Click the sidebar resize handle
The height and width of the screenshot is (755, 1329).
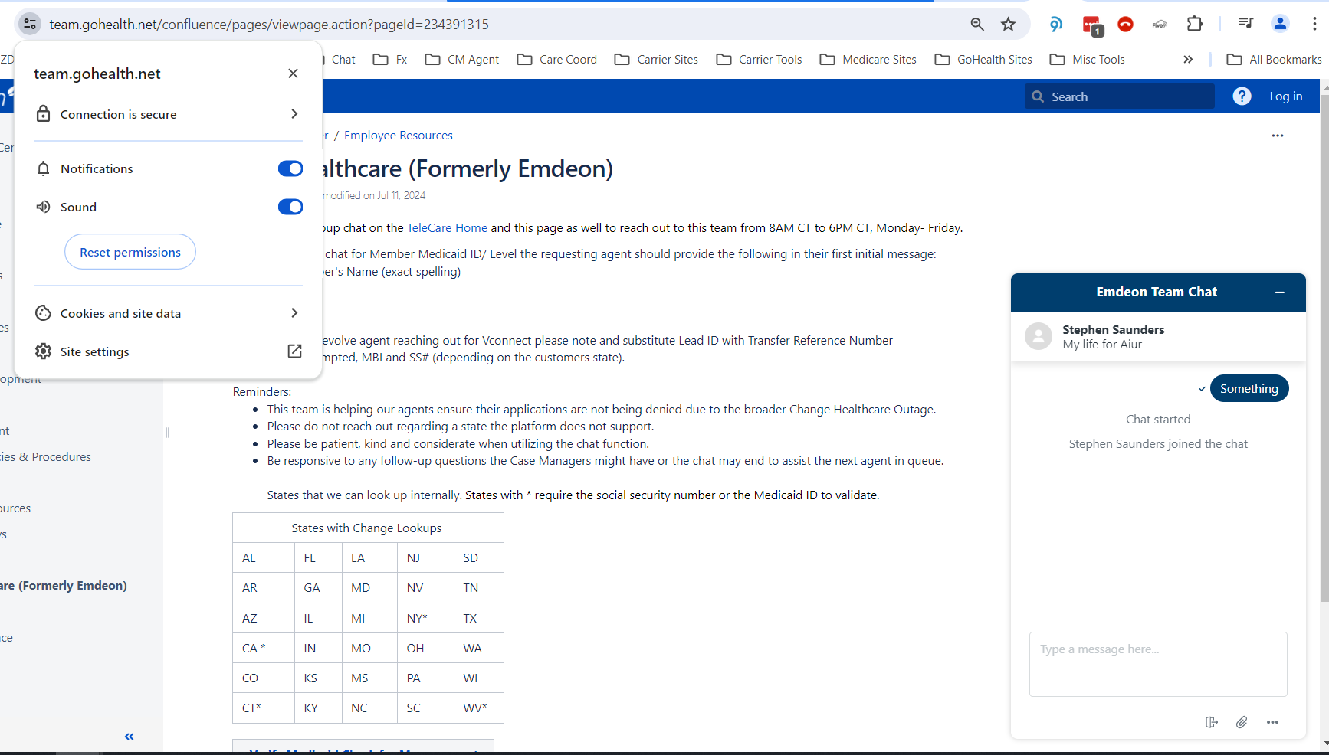coord(167,433)
